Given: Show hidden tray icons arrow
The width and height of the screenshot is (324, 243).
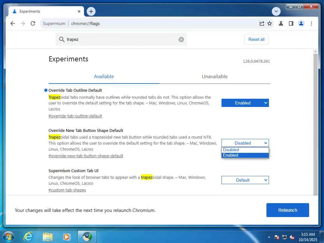Looking at the screenshot, I should tap(269, 237).
